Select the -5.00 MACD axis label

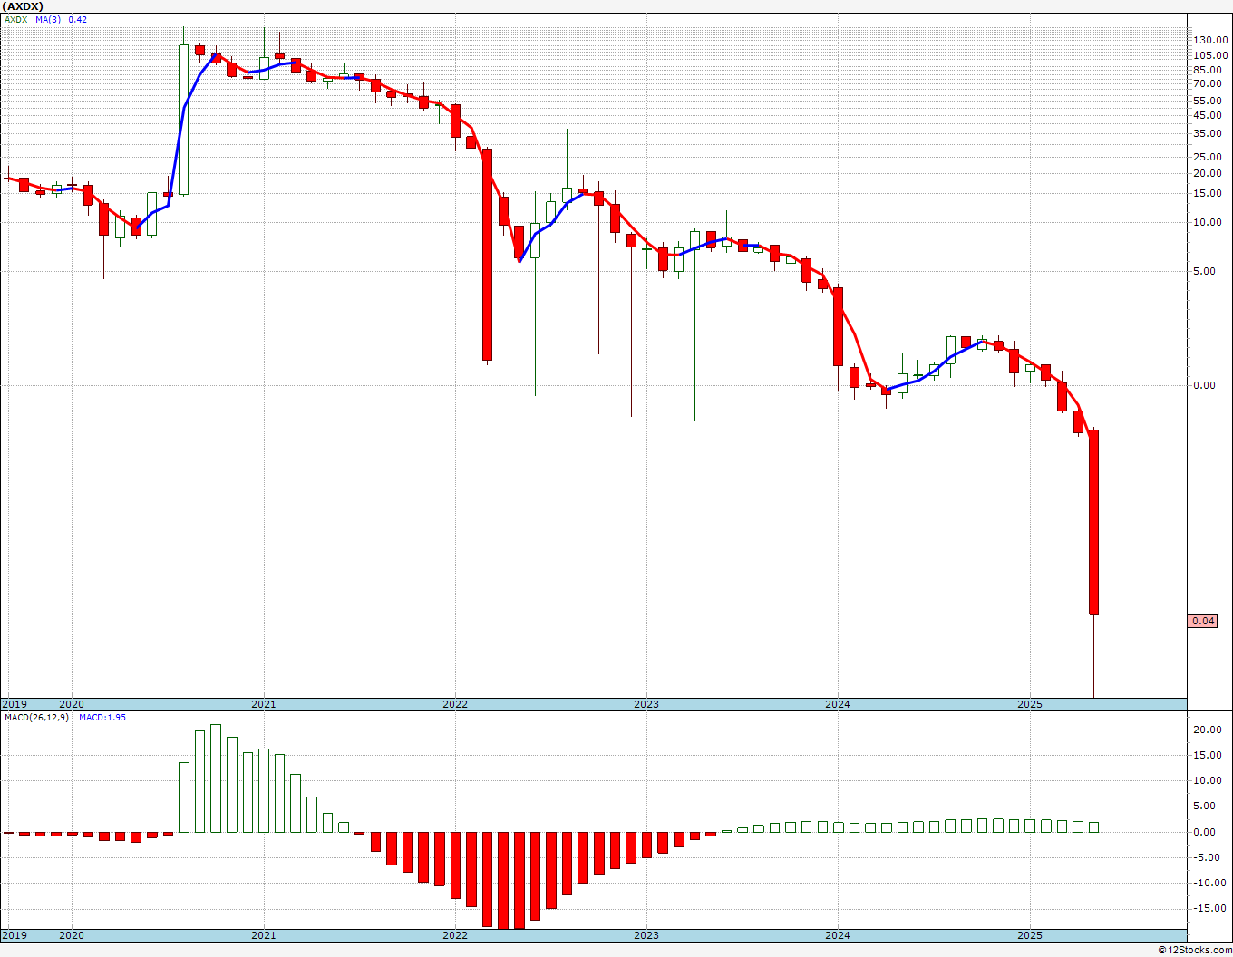[x=1207, y=857]
